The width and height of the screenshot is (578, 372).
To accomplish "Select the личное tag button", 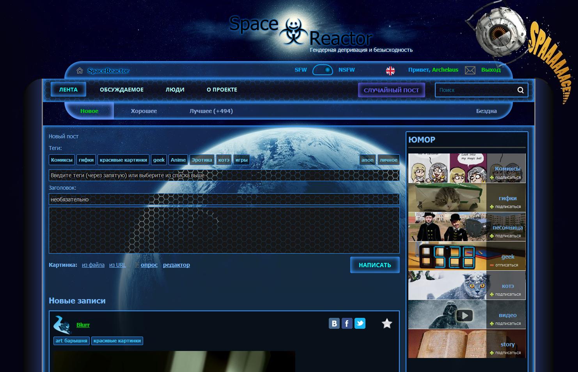I will coord(388,160).
